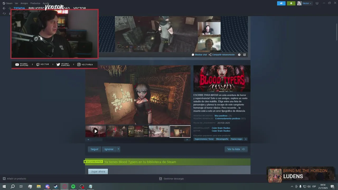Screen dimensions: 338x190
Task: Open the green notifications bell
Action: pyautogui.click(x=291, y=3)
